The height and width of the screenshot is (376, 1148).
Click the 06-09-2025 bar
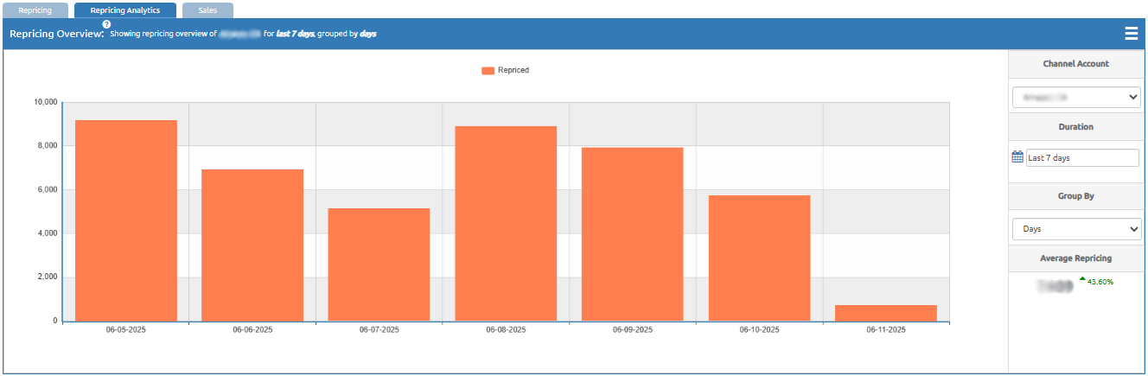pyautogui.click(x=632, y=234)
